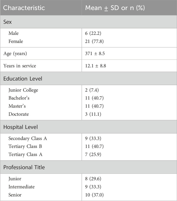Select the Senior value 10 (37.0)
This screenshot has height=201, width=177.
coord(94,195)
